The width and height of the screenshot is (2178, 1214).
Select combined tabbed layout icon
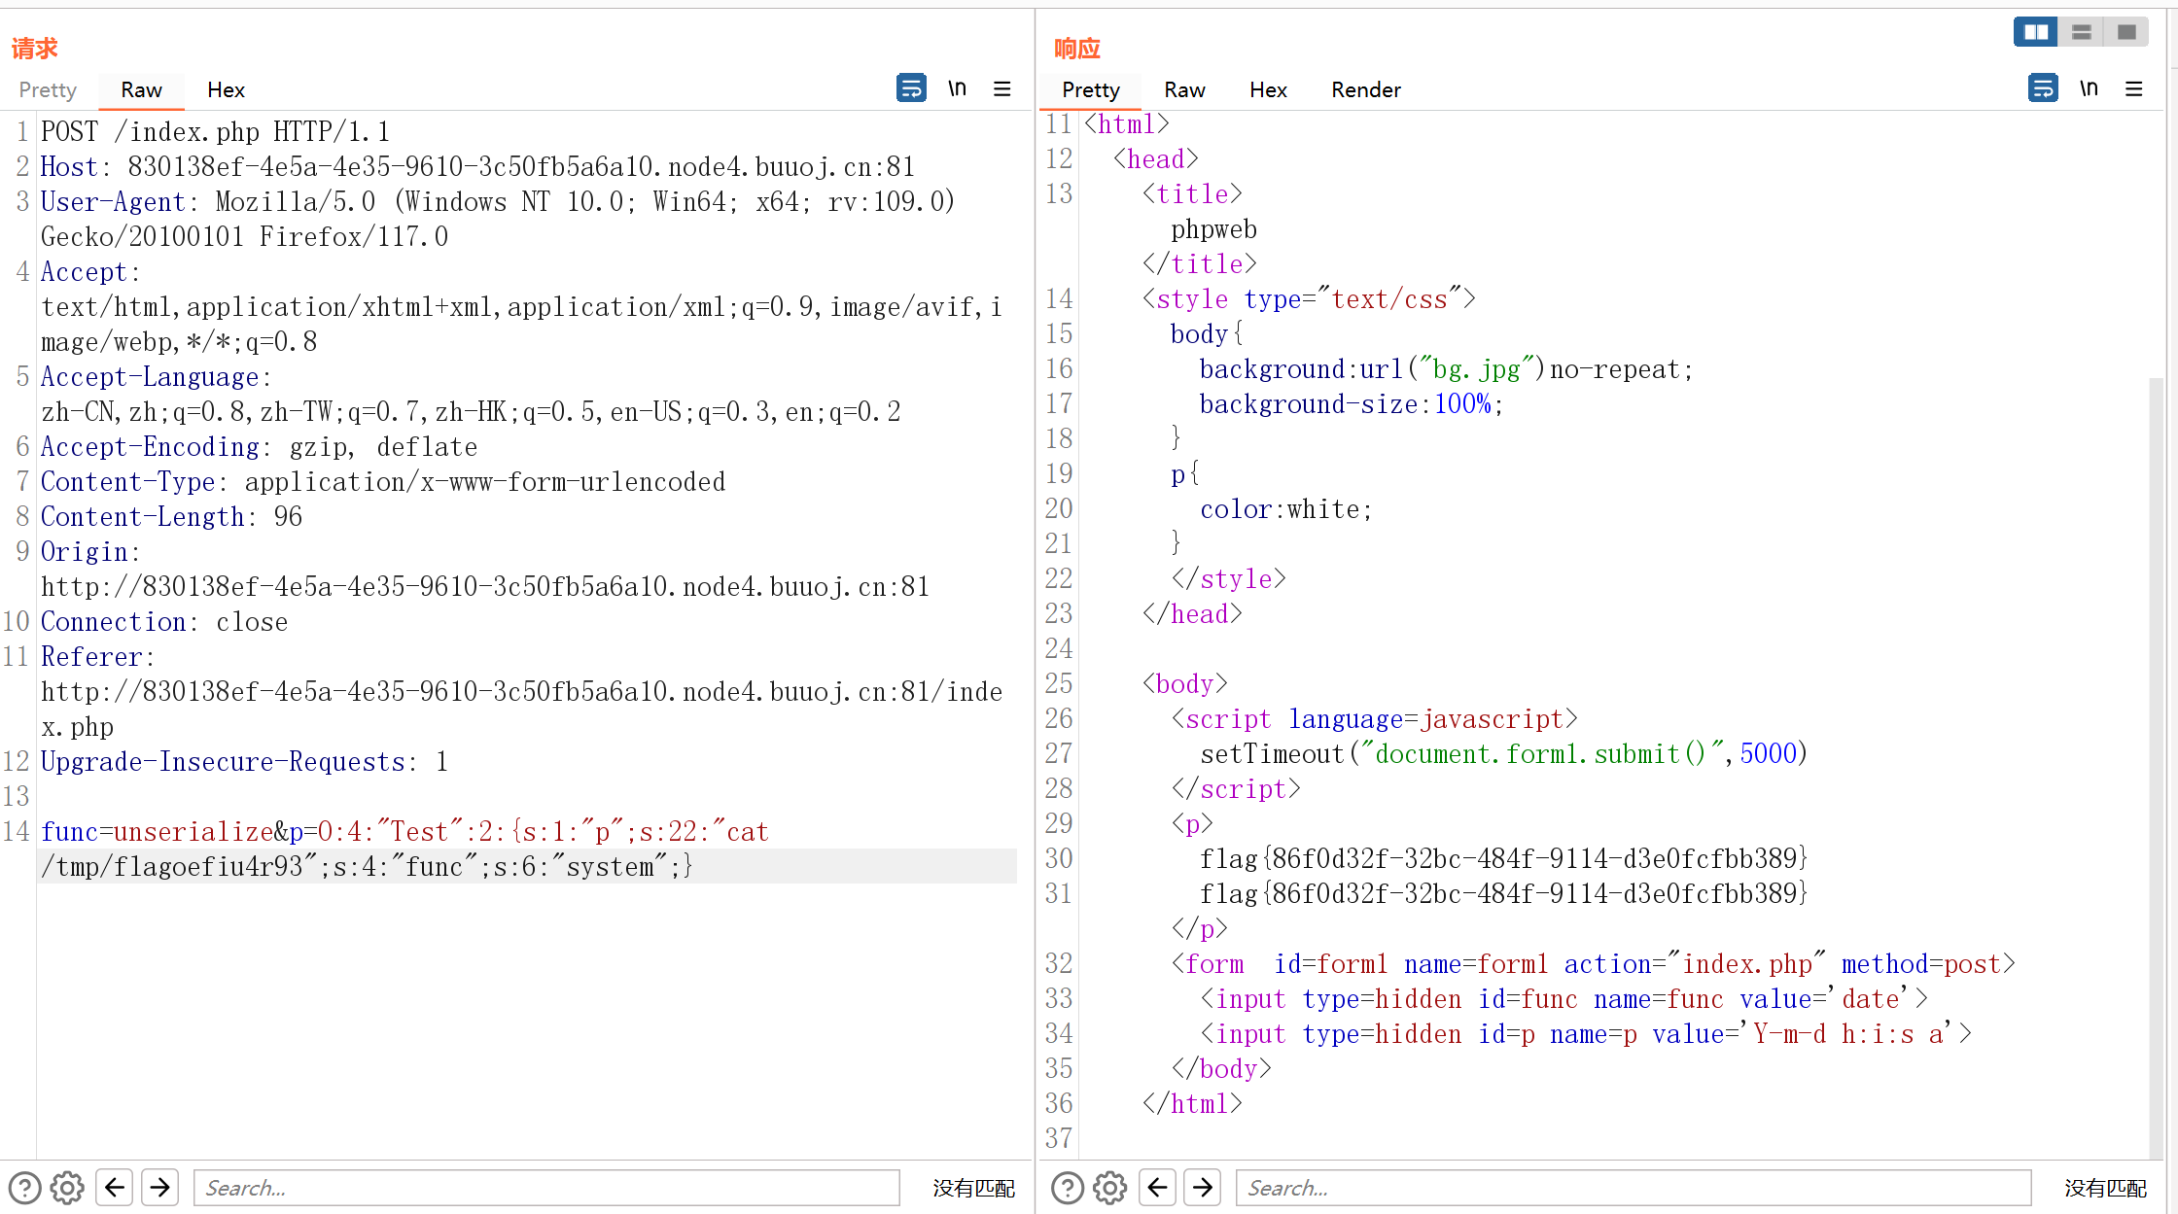(x=2126, y=32)
